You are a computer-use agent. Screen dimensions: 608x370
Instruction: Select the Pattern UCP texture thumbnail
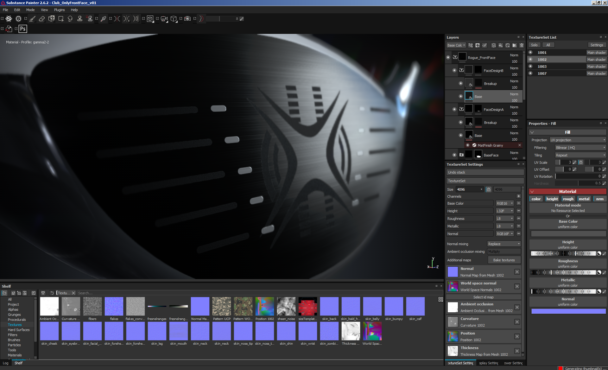[222, 306]
